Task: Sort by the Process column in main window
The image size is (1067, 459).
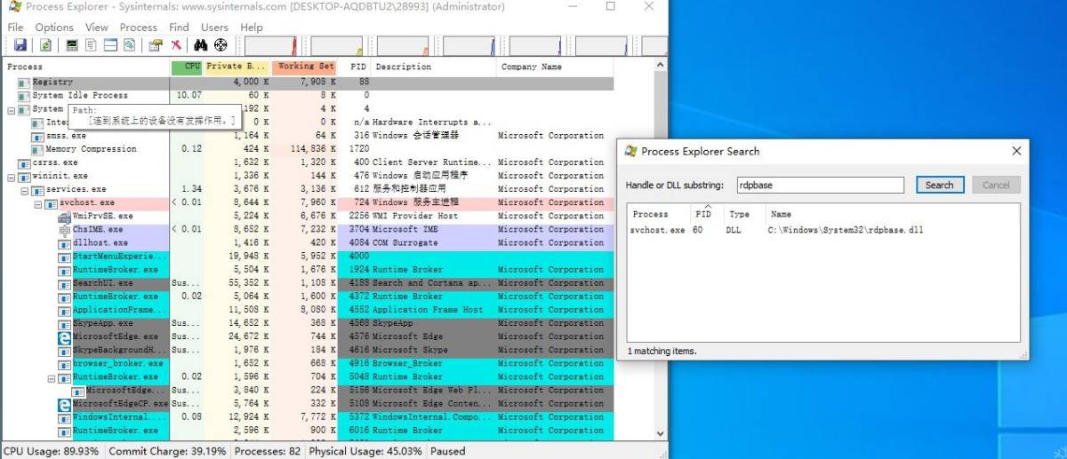Action: pyautogui.click(x=86, y=67)
